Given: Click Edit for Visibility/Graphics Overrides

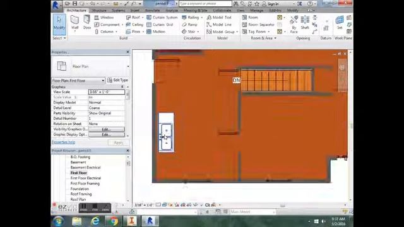Looking at the screenshot, I should [107, 129].
